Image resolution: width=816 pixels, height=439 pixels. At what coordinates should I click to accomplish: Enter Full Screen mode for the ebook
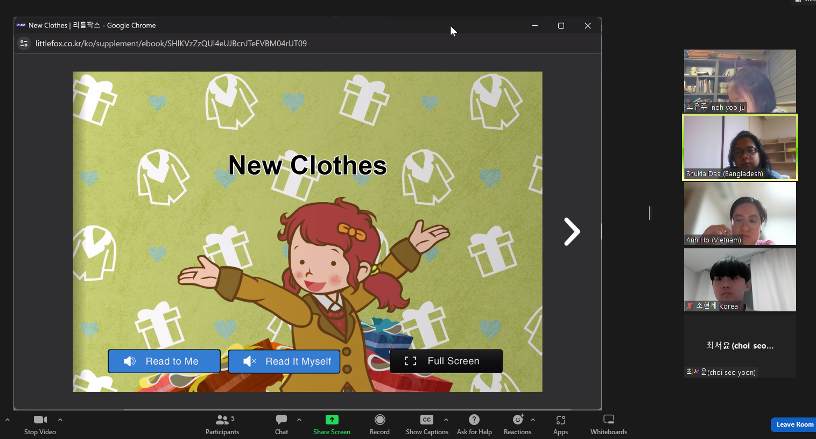446,361
